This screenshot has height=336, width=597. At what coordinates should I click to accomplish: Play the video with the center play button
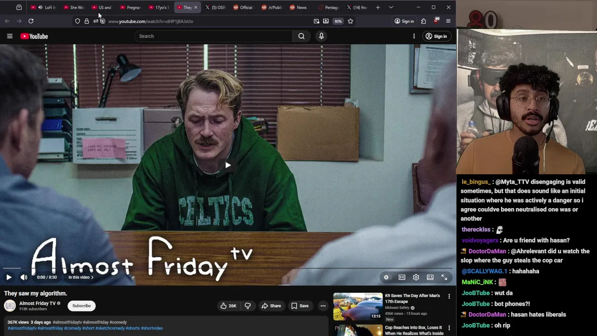coord(228,165)
